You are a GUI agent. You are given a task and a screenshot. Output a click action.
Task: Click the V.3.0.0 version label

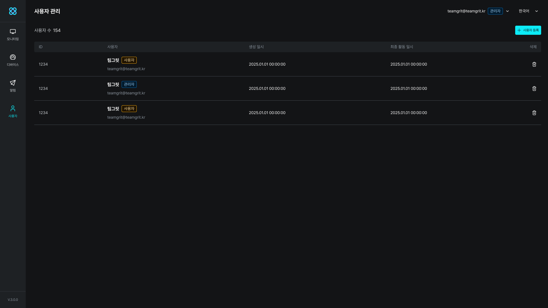coord(13,300)
